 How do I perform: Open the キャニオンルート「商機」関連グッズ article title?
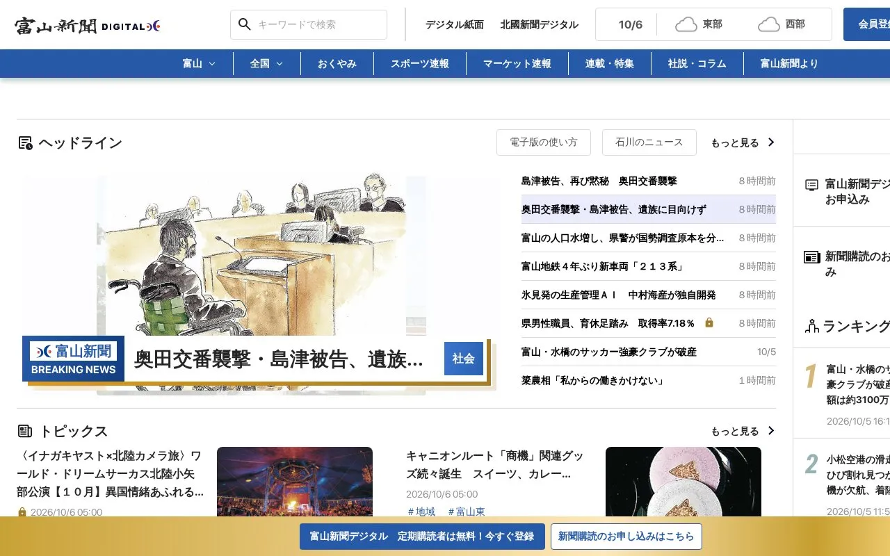(495, 465)
